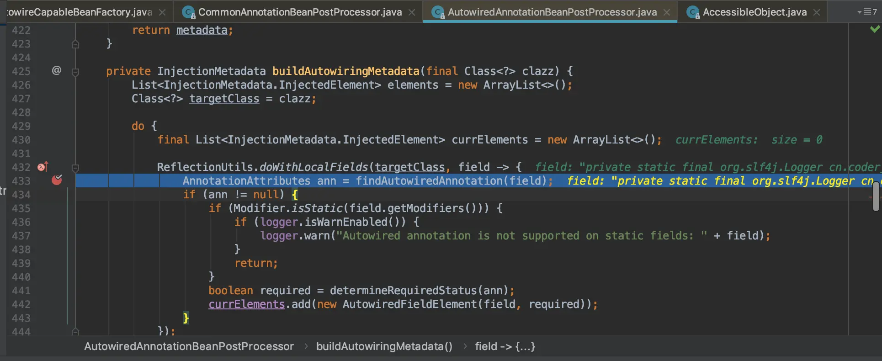Collapse the buildAutowiringMetadata method at line 425

point(75,72)
